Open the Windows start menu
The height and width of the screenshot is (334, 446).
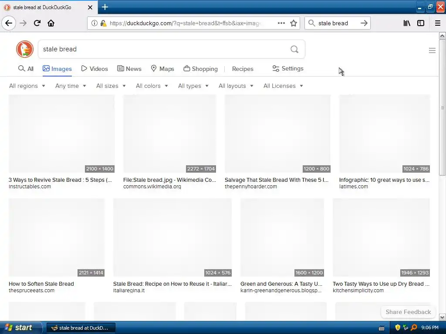coord(21,327)
